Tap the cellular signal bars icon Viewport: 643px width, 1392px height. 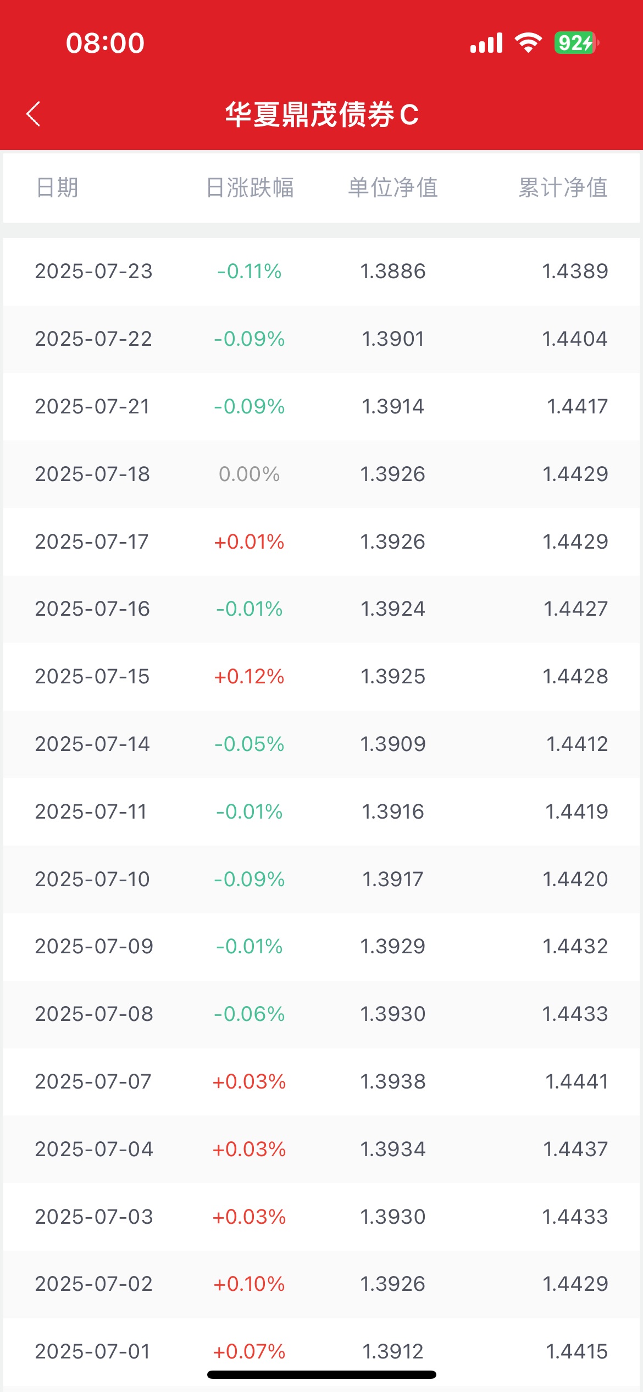(486, 43)
